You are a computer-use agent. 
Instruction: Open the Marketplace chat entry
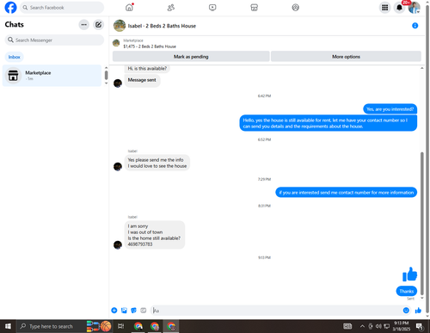[52, 76]
